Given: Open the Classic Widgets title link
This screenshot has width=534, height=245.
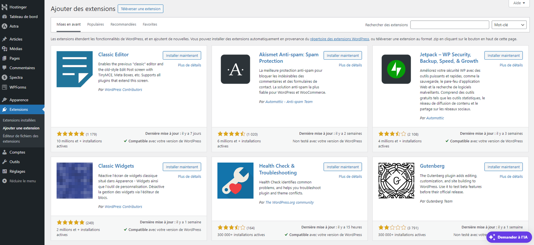Looking at the screenshot, I should click(x=116, y=166).
